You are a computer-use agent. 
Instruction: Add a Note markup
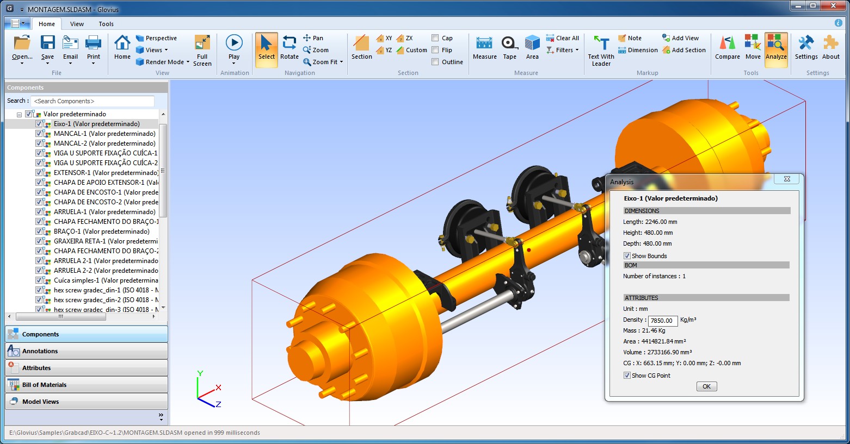(630, 38)
